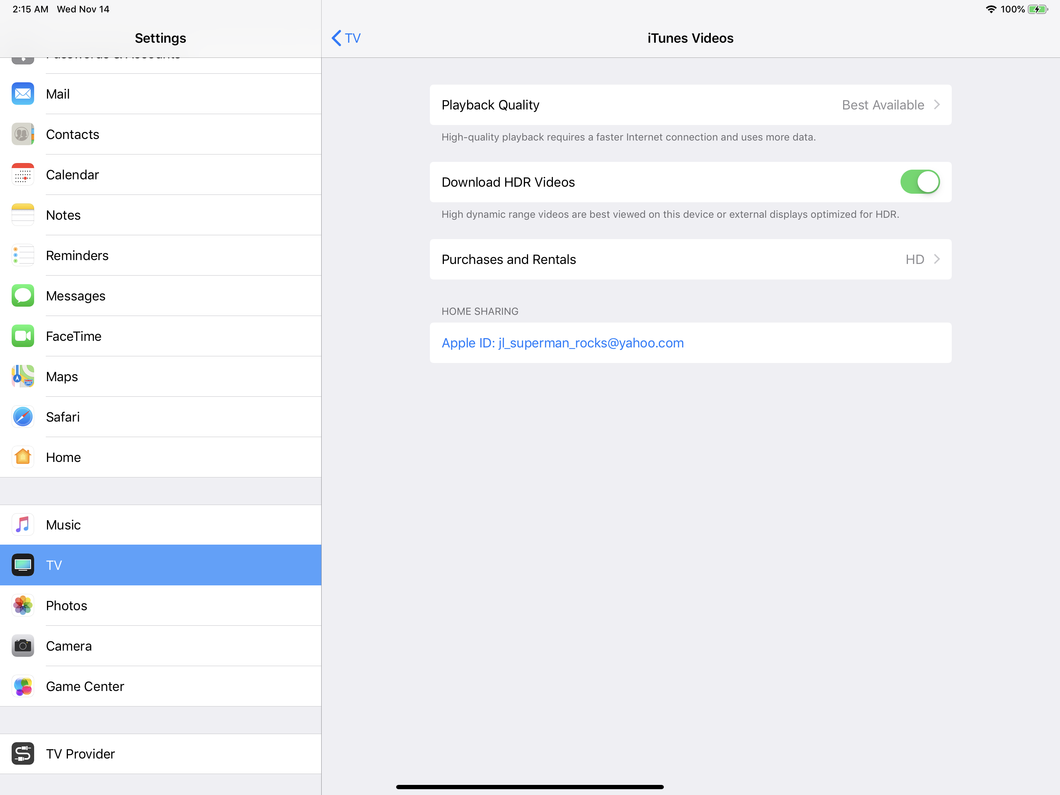
Task: Tap the Game Center bubbles icon
Action: pyautogui.click(x=23, y=686)
